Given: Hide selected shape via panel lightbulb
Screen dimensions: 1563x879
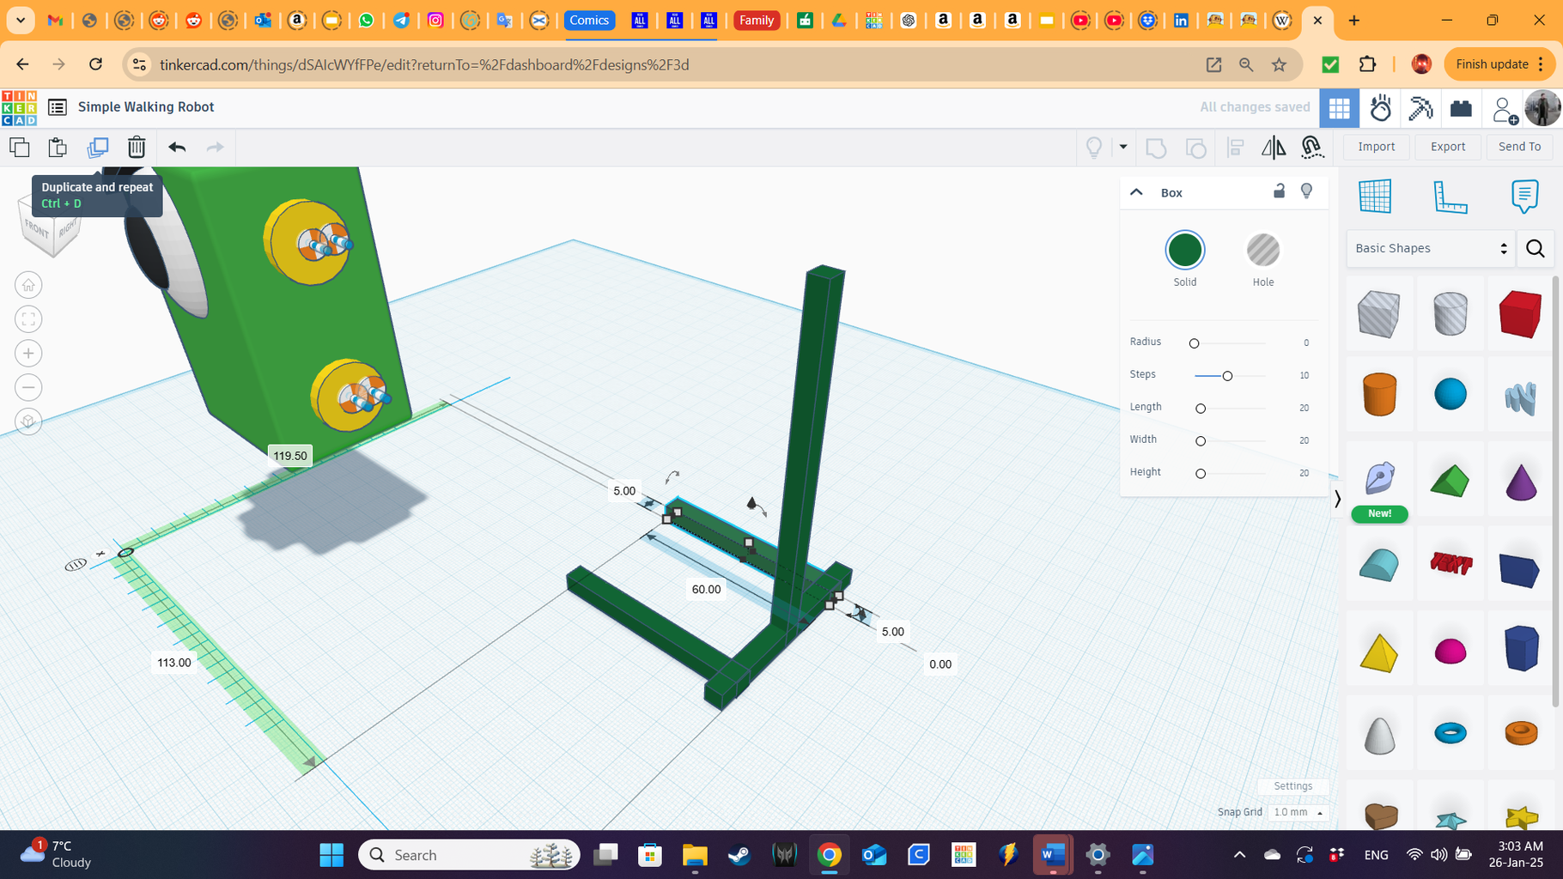Looking at the screenshot, I should 1306,191.
